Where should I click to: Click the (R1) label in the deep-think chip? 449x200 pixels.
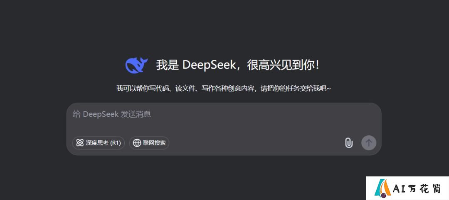(116, 143)
